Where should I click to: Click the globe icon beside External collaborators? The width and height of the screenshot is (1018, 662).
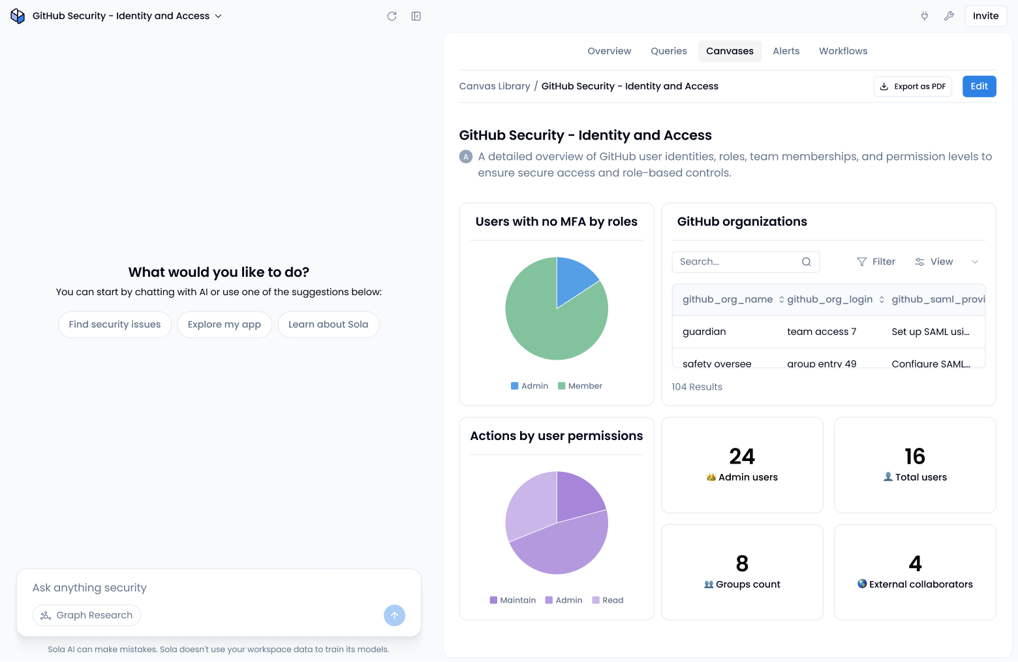[862, 584]
